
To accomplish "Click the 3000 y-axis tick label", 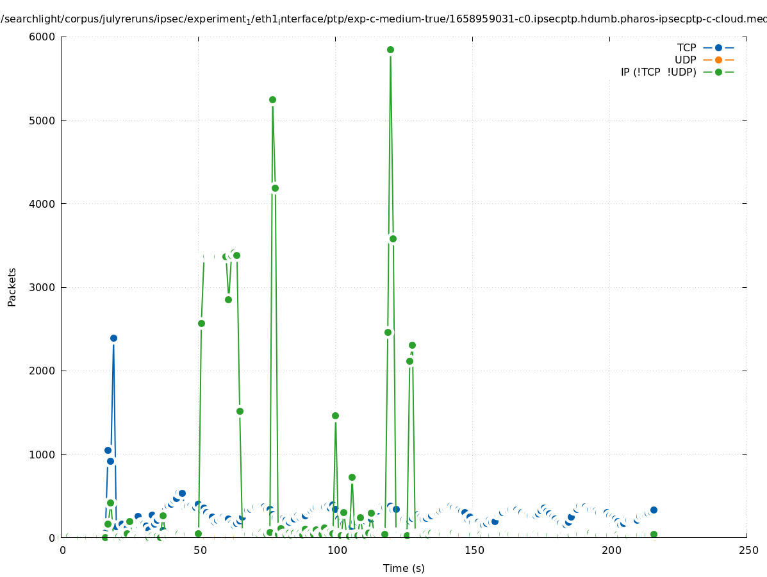I will click(x=44, y=287).
